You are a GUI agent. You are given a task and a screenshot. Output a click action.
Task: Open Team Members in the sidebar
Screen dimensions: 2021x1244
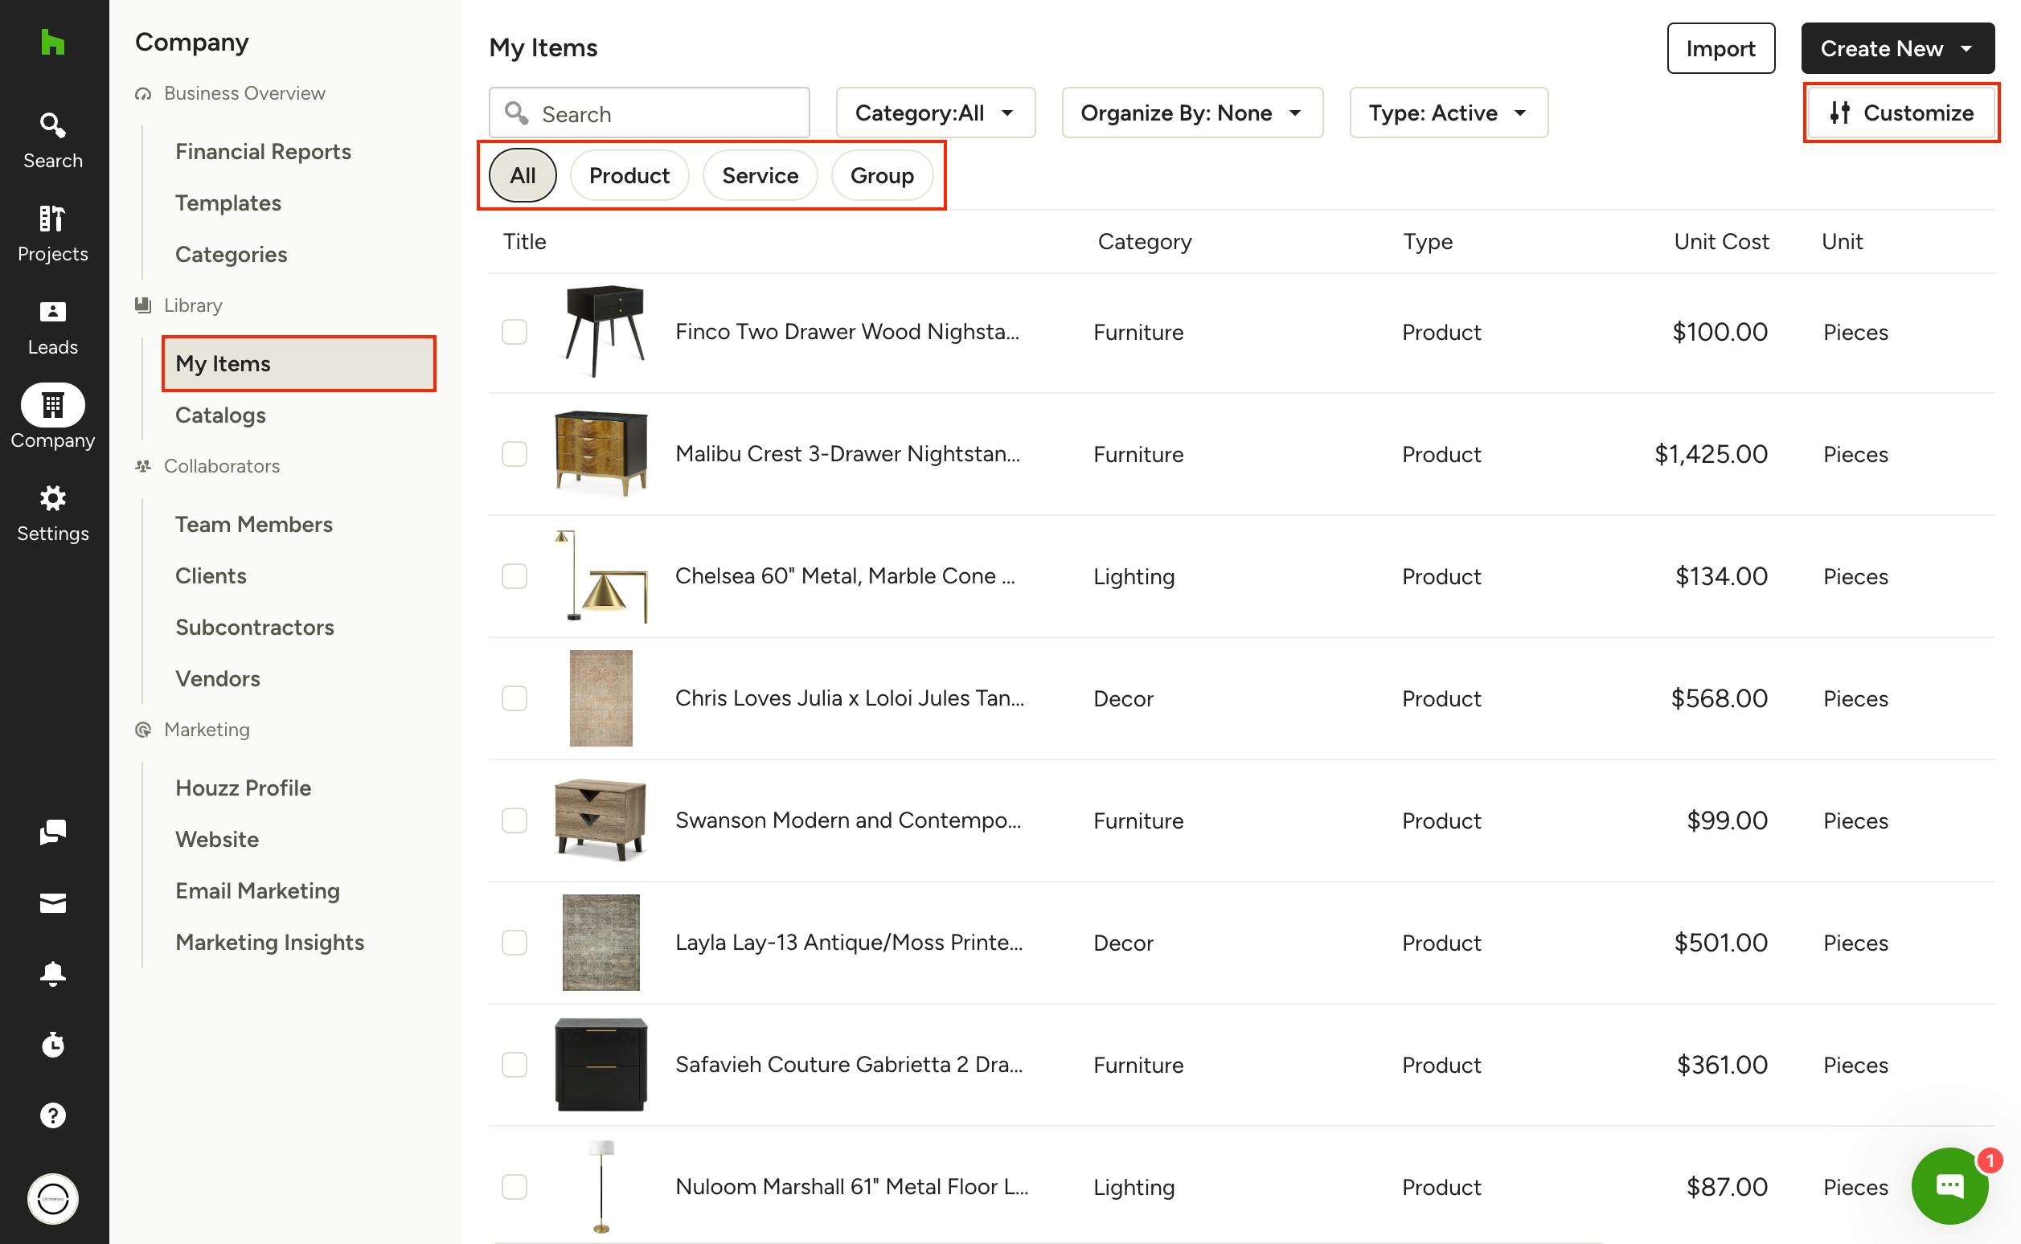click(x=253, y=525)
